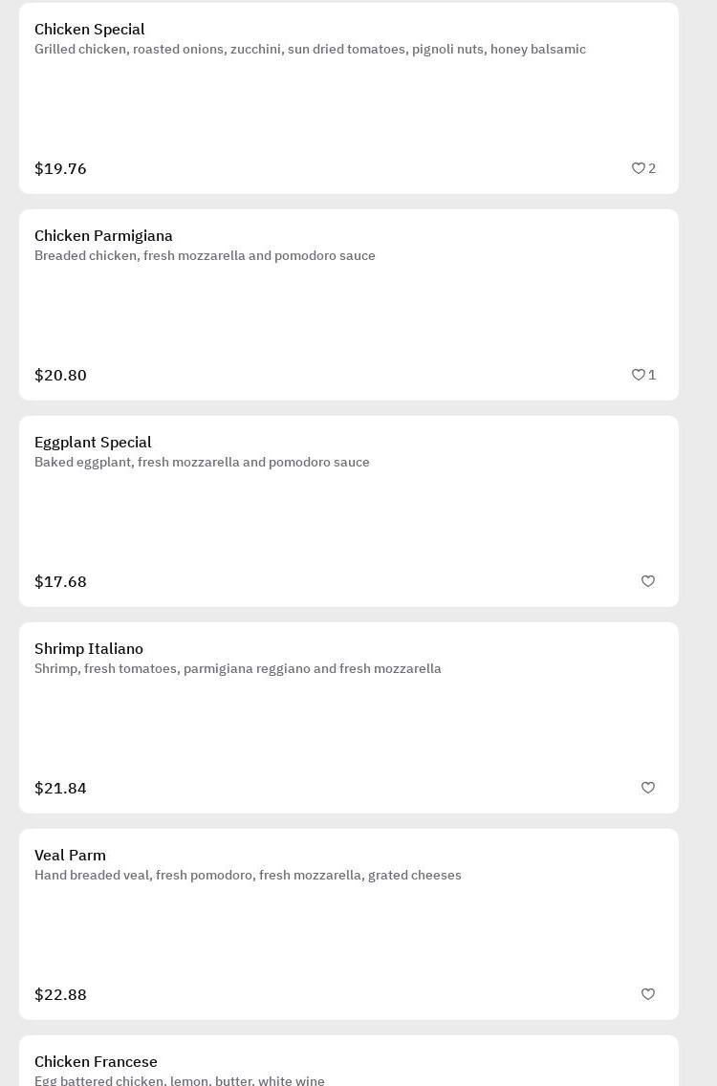Click the $19.76 price on Chicken Special
This screenshot has width=717, height=1086.
point(60,169)
